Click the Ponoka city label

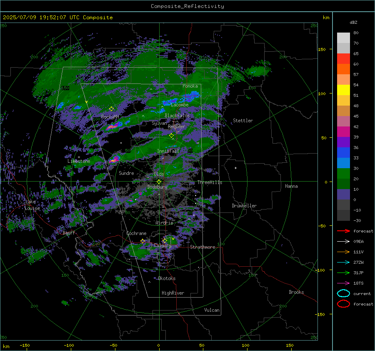190,86
